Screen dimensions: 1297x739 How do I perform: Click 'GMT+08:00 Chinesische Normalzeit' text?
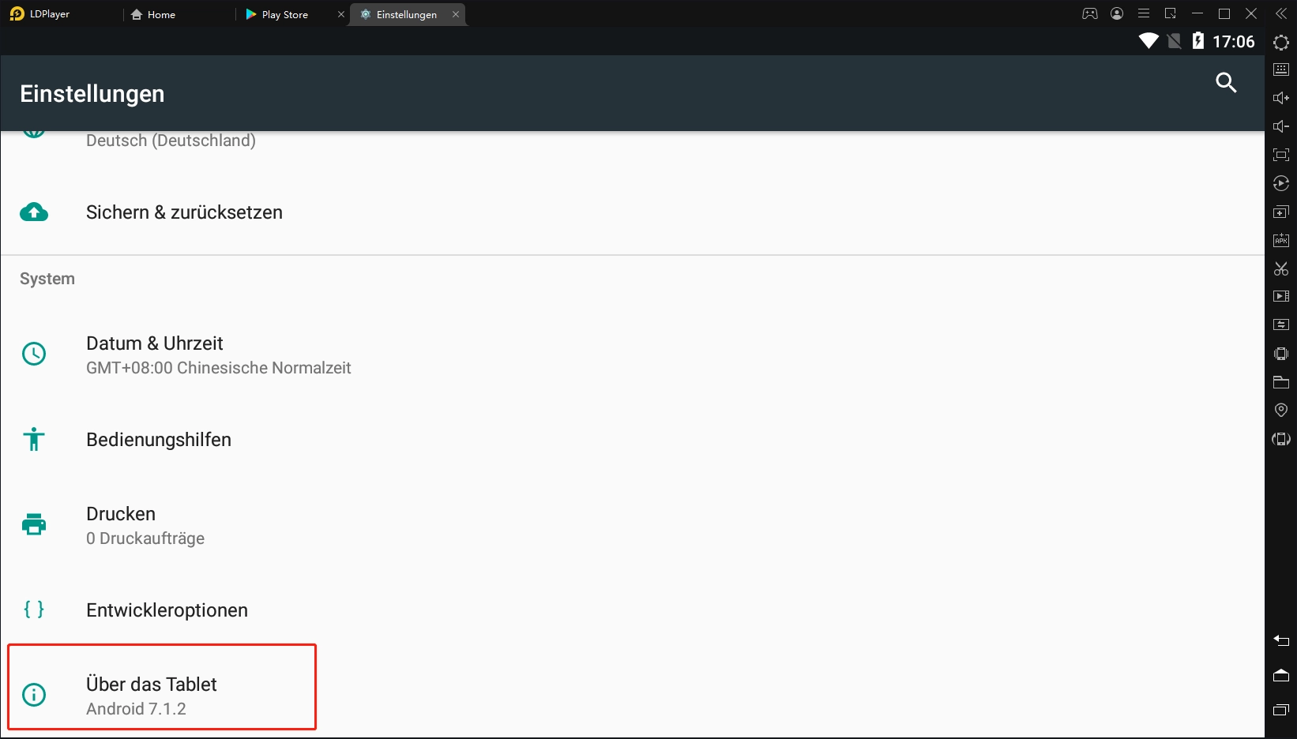click(x=219, y=368)
